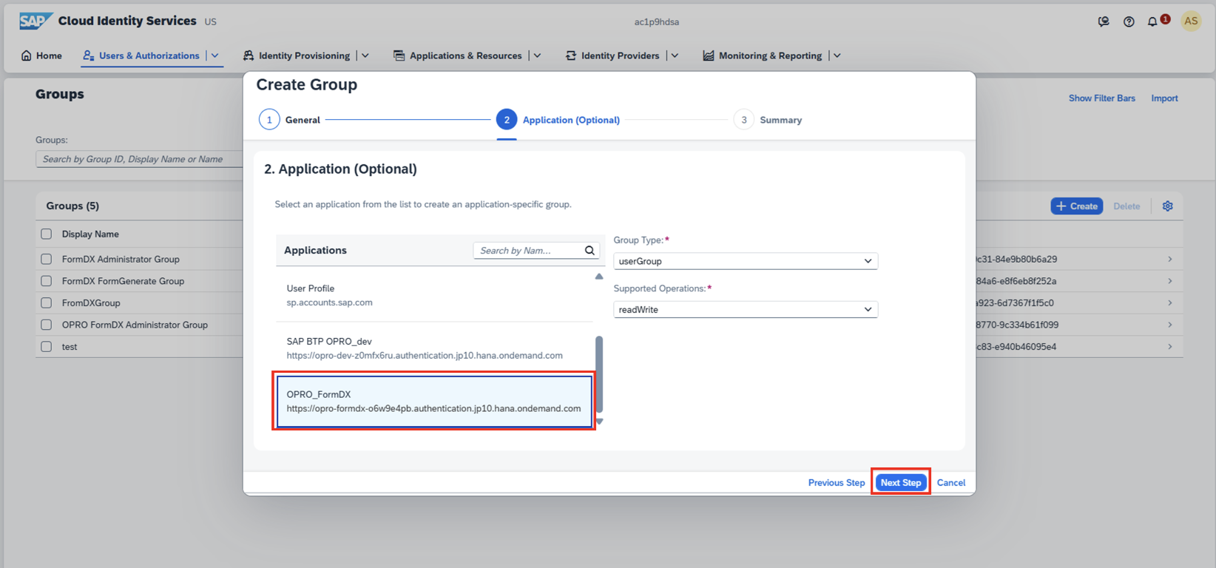
Task: Select the checkbox for test group
Action: (x=47, y=346)
